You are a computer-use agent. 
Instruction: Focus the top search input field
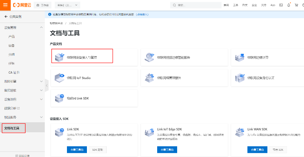(x=196, y=5)
